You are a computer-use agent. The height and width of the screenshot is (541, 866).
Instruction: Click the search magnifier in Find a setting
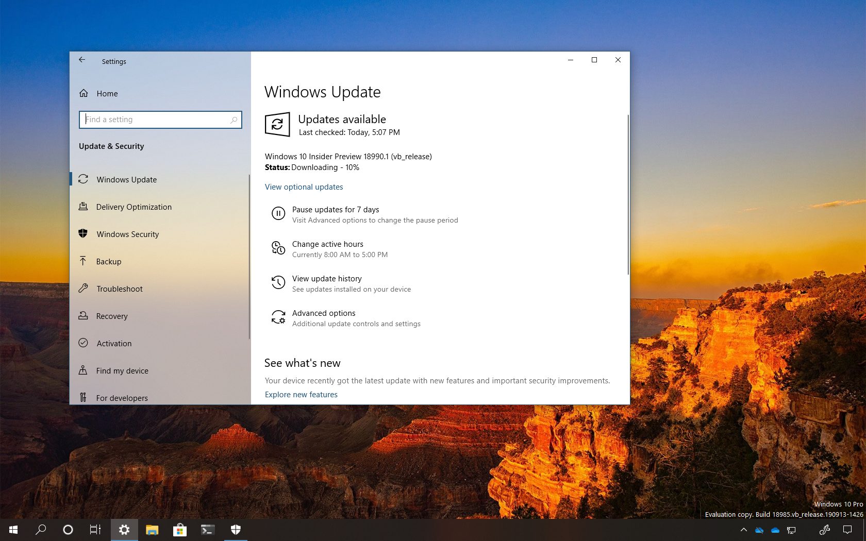click(x=234, y=120)
